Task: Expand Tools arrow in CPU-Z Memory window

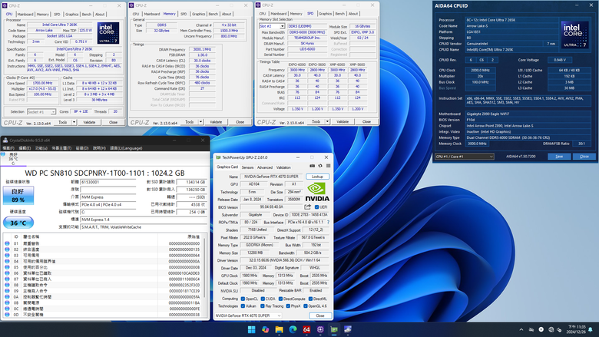Action: tap(201, 122)
